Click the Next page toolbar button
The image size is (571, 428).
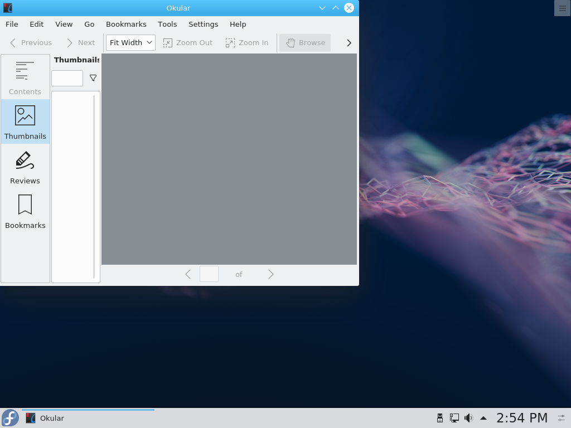pyautogui.click(x=80, y=43)
